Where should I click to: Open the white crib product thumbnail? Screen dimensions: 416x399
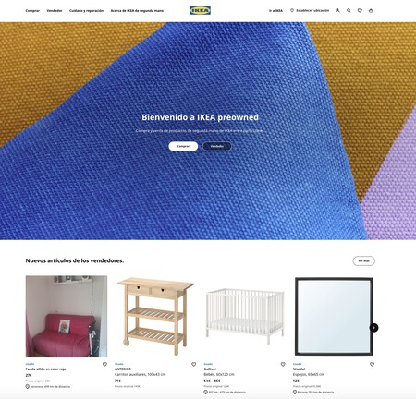[245, 317]
